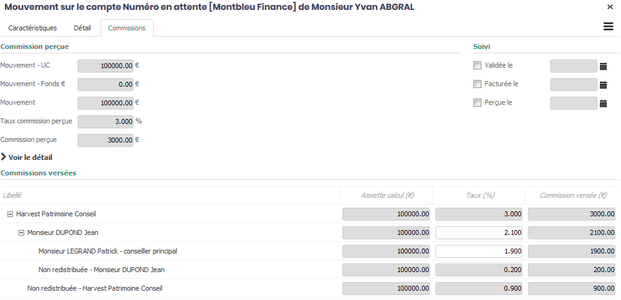The image size is (621, 300).
Task: Close the Mouvement dialog window
Action: tap(610, 7)
